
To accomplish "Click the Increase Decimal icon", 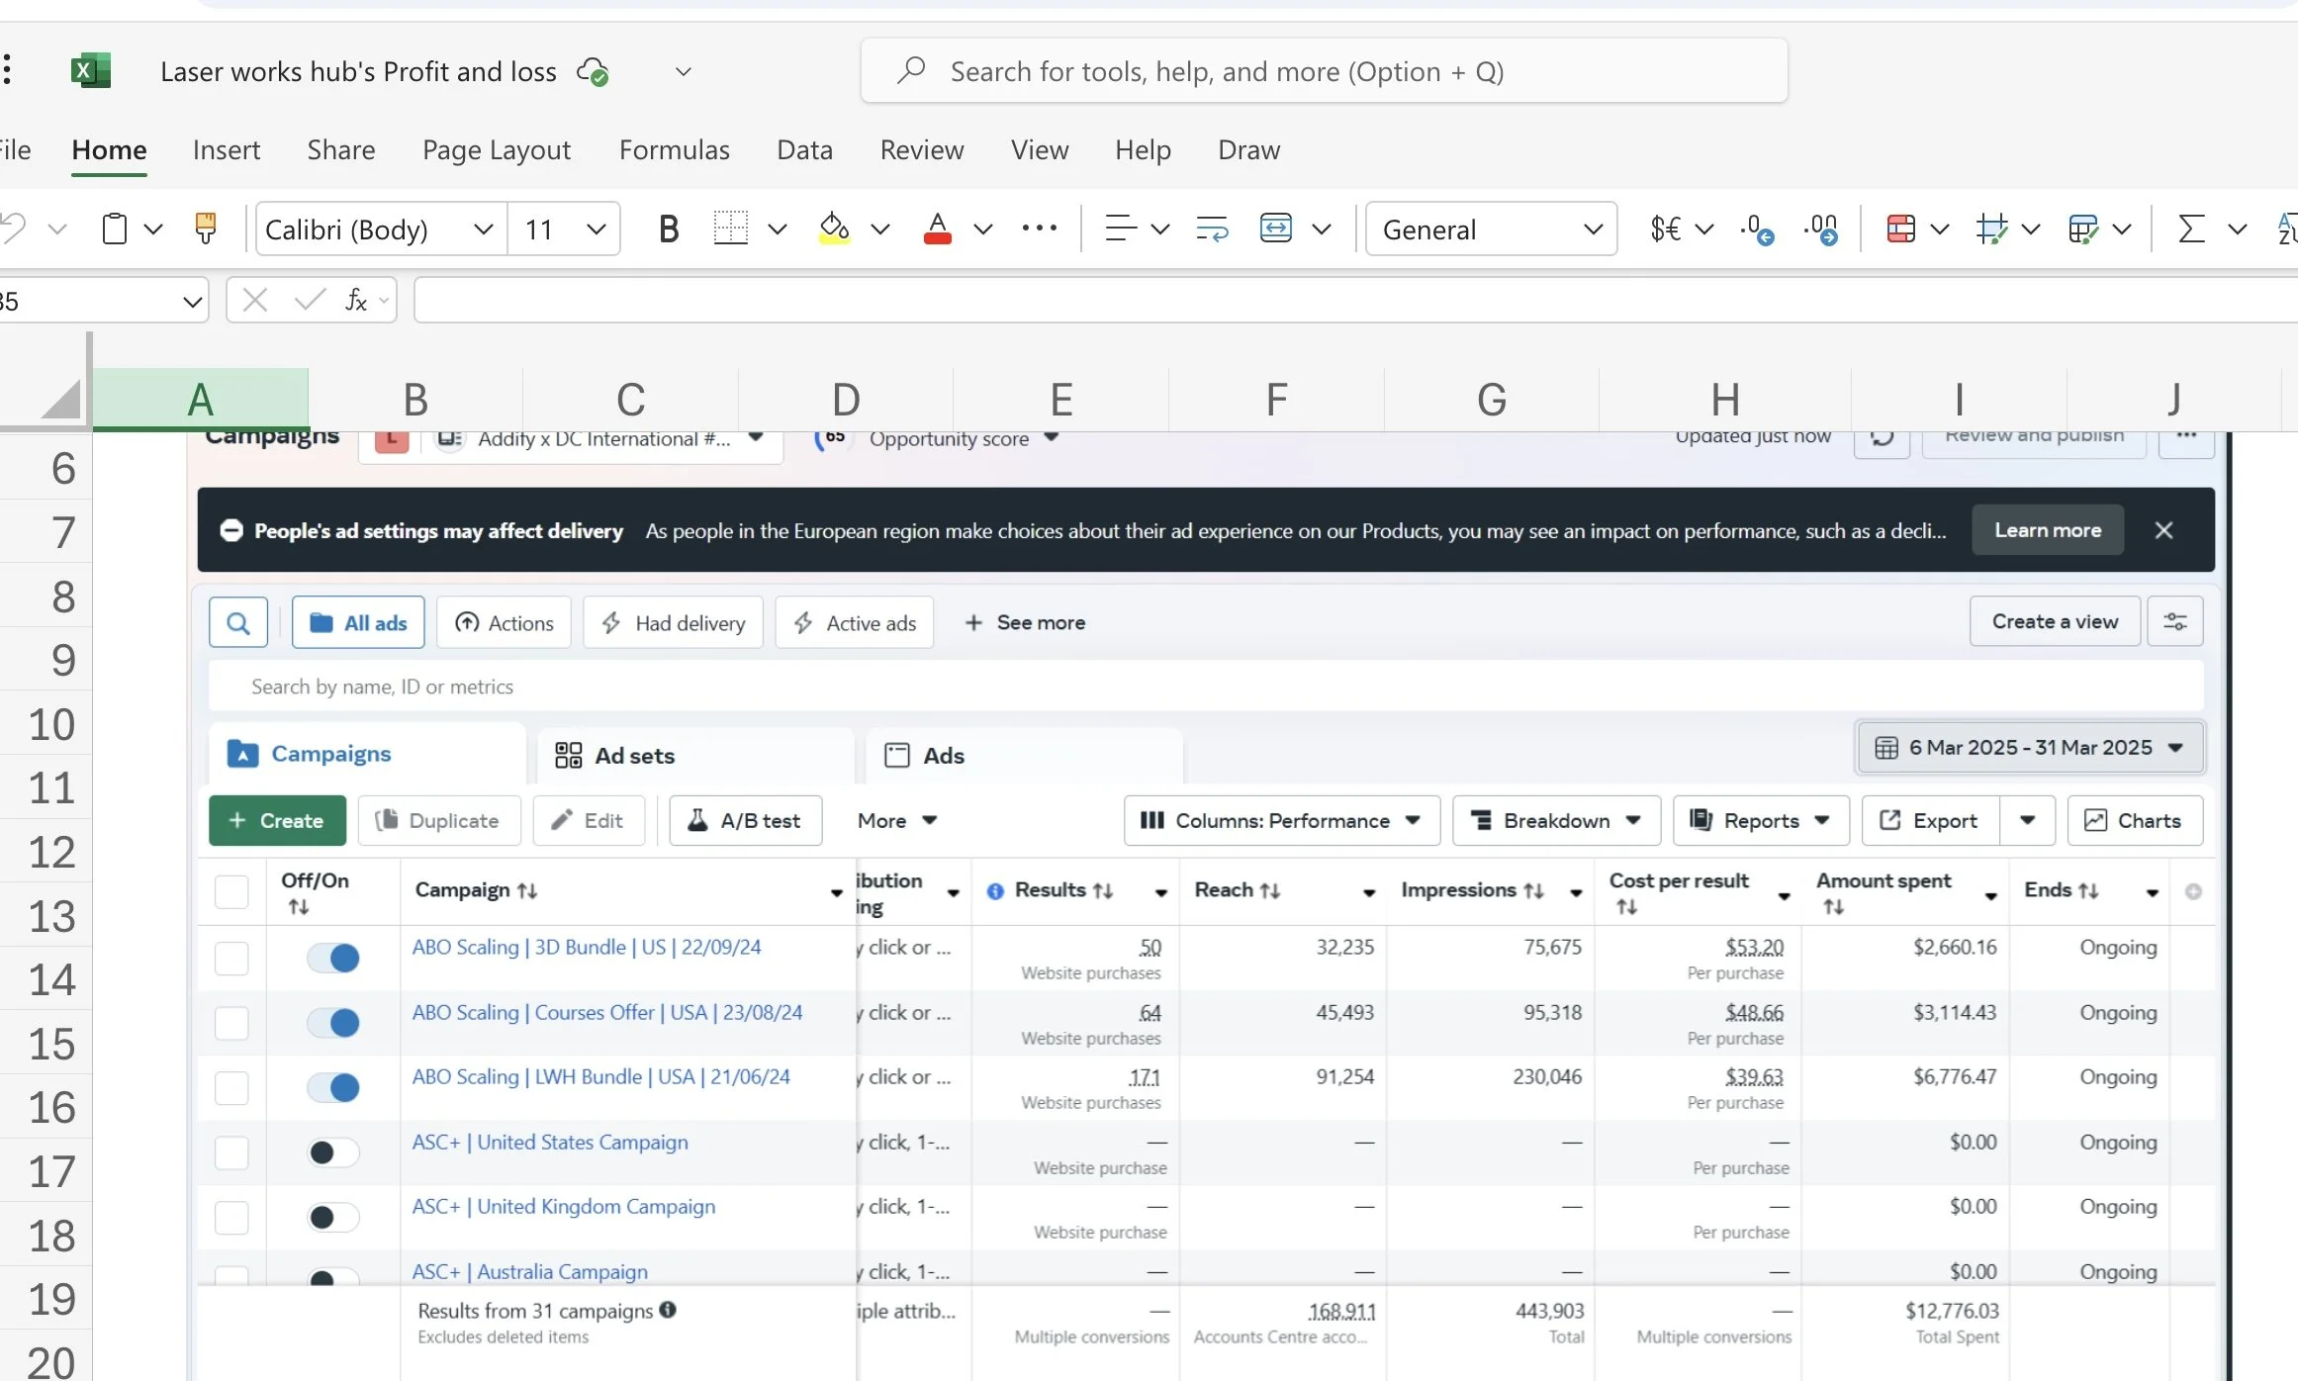I will tap(1757, 229).
